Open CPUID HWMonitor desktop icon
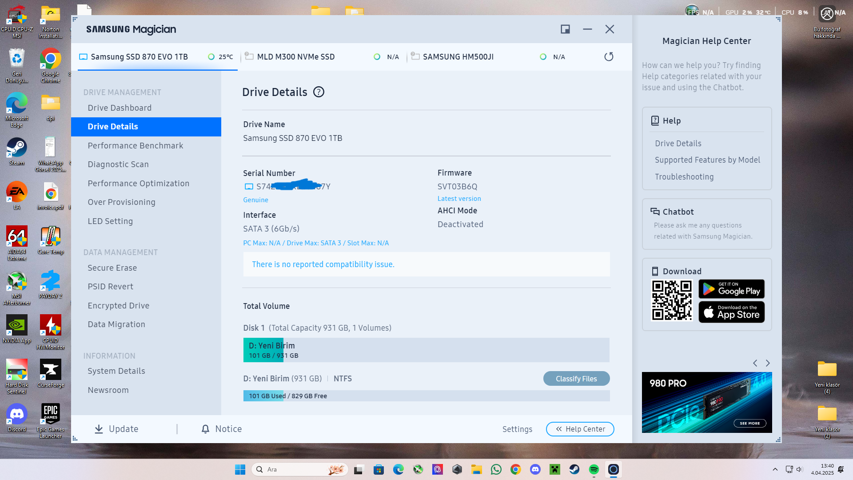The image size is (853, 480). [51, 332]
